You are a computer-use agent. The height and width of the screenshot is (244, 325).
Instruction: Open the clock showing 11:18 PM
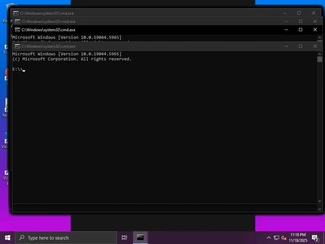click(298, 238)
